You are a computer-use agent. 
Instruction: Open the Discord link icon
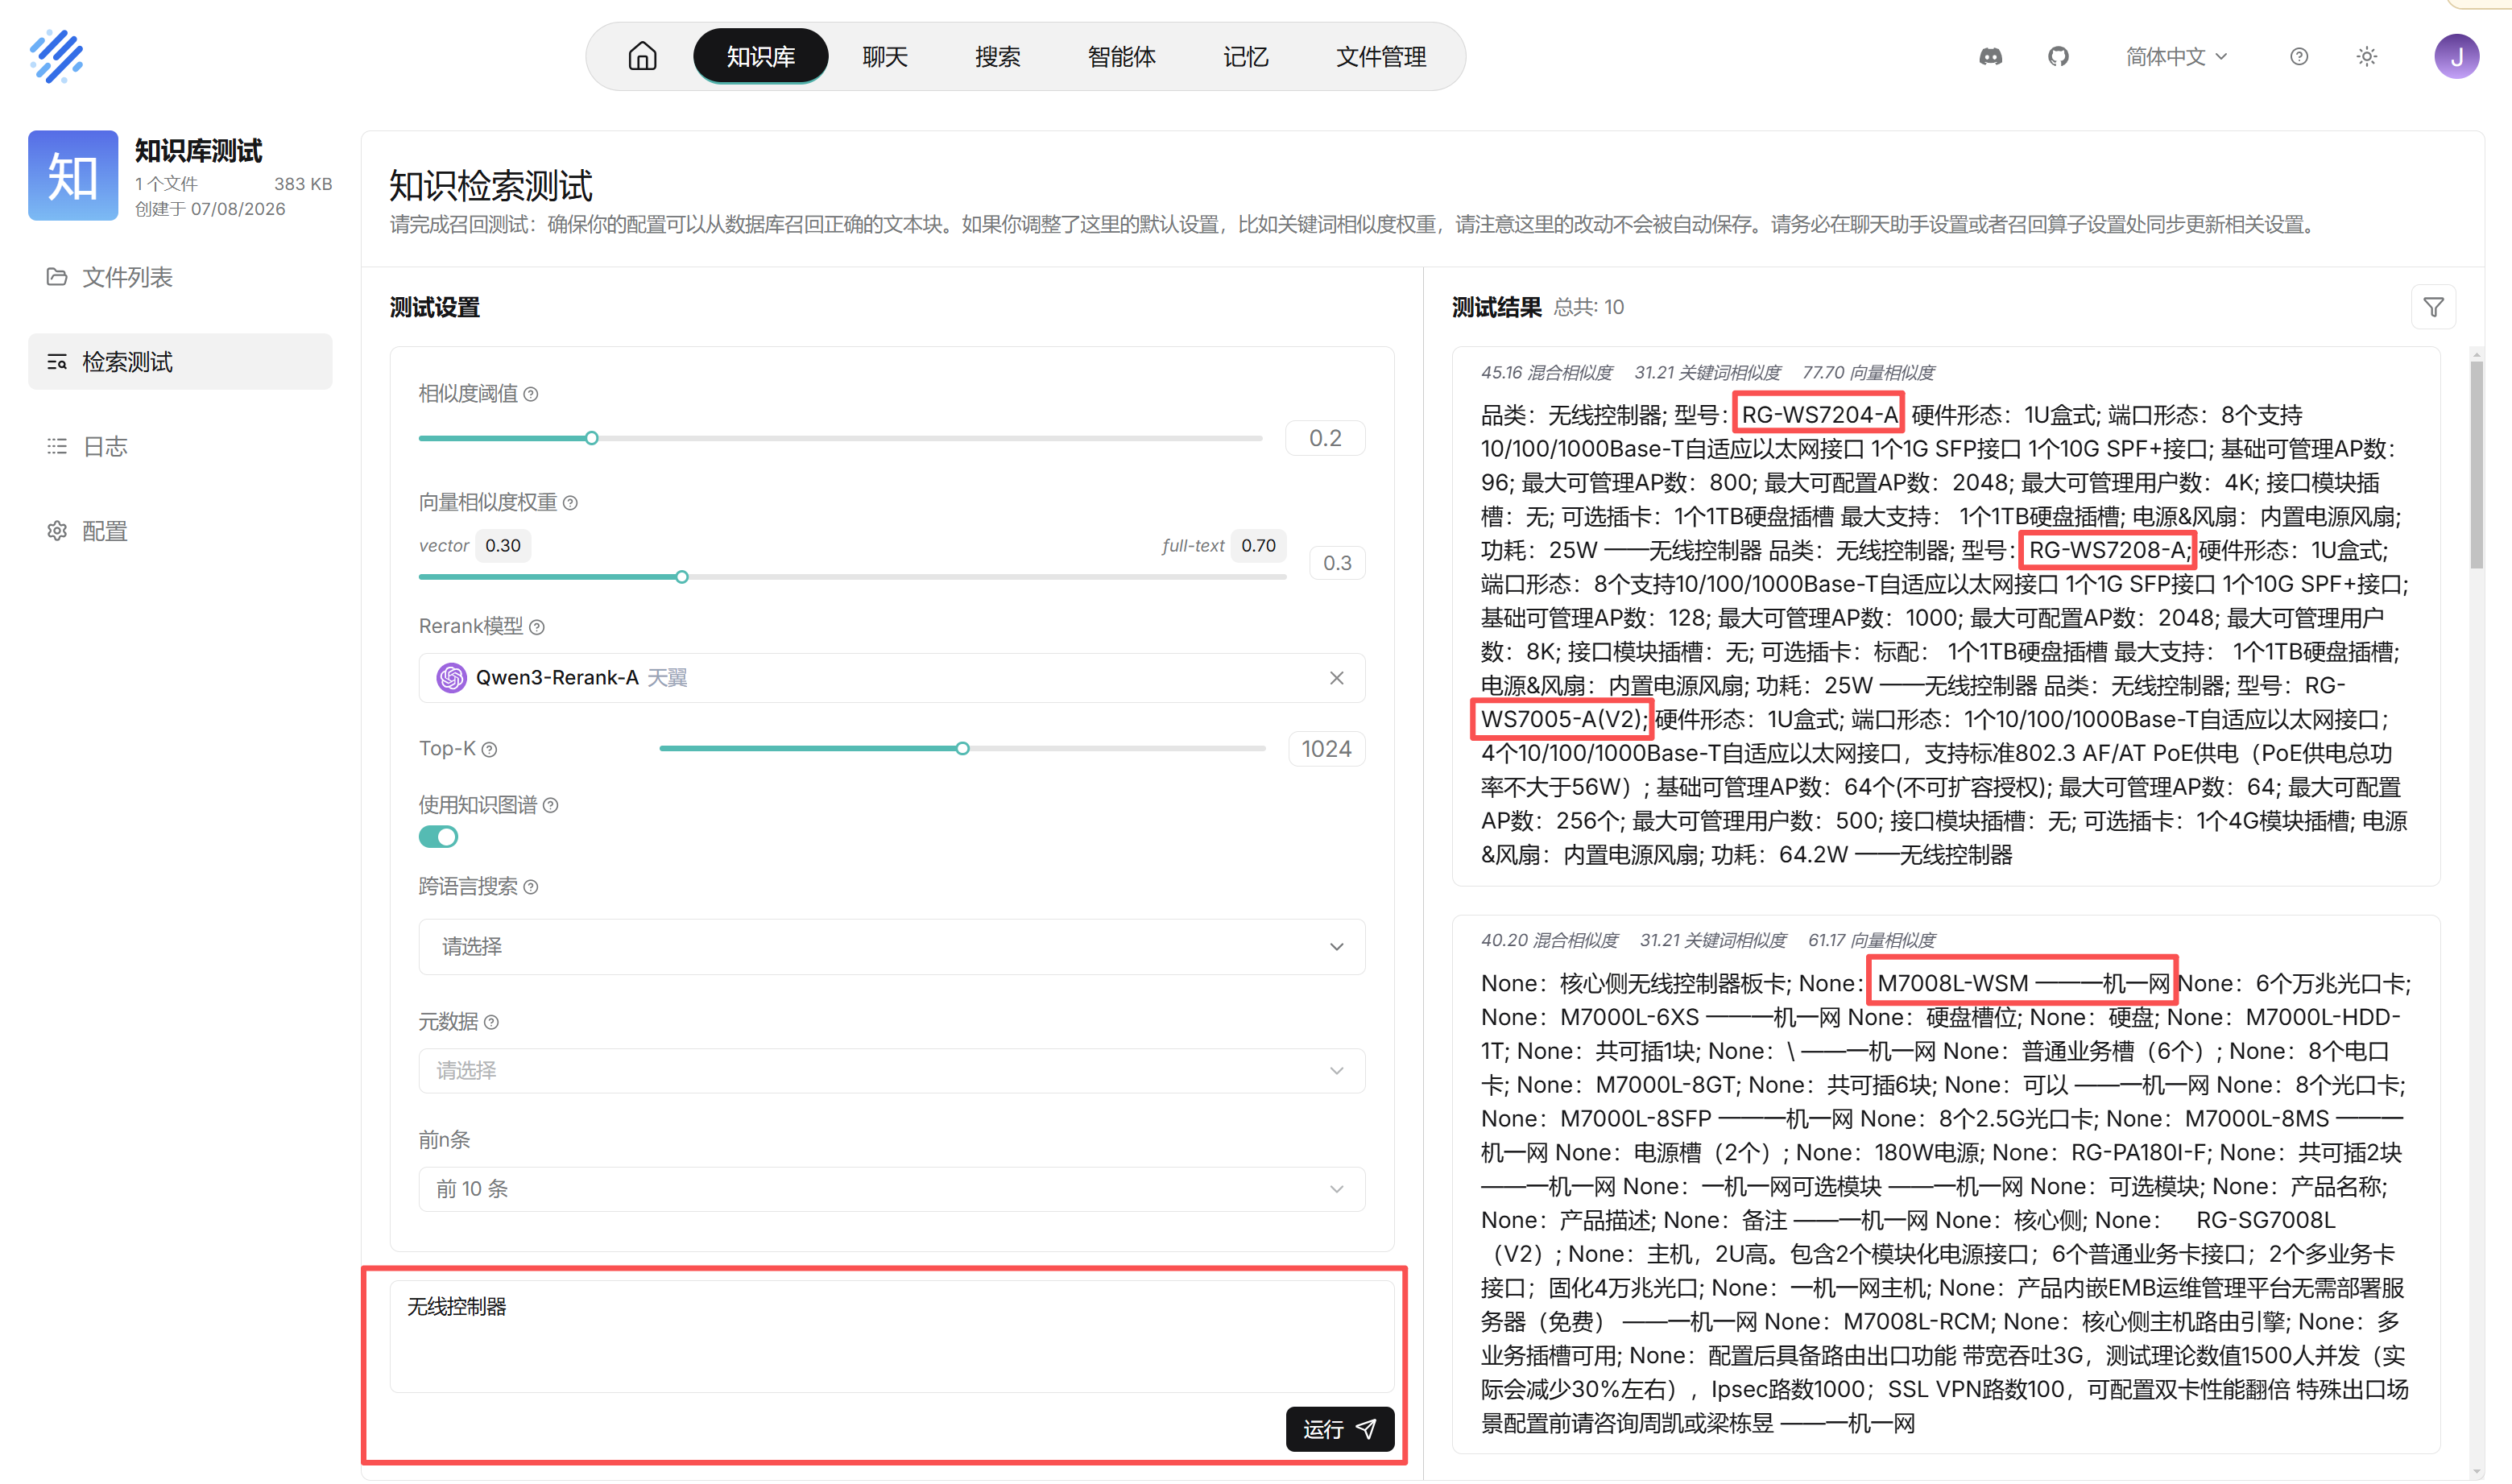(1990, 57)
